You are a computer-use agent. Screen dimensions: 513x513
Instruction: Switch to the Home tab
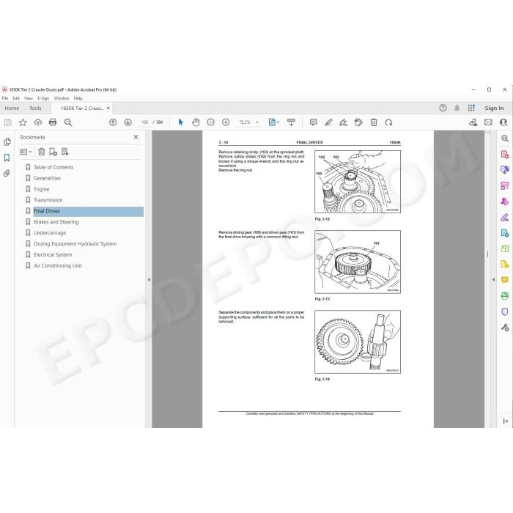[12, 108]
